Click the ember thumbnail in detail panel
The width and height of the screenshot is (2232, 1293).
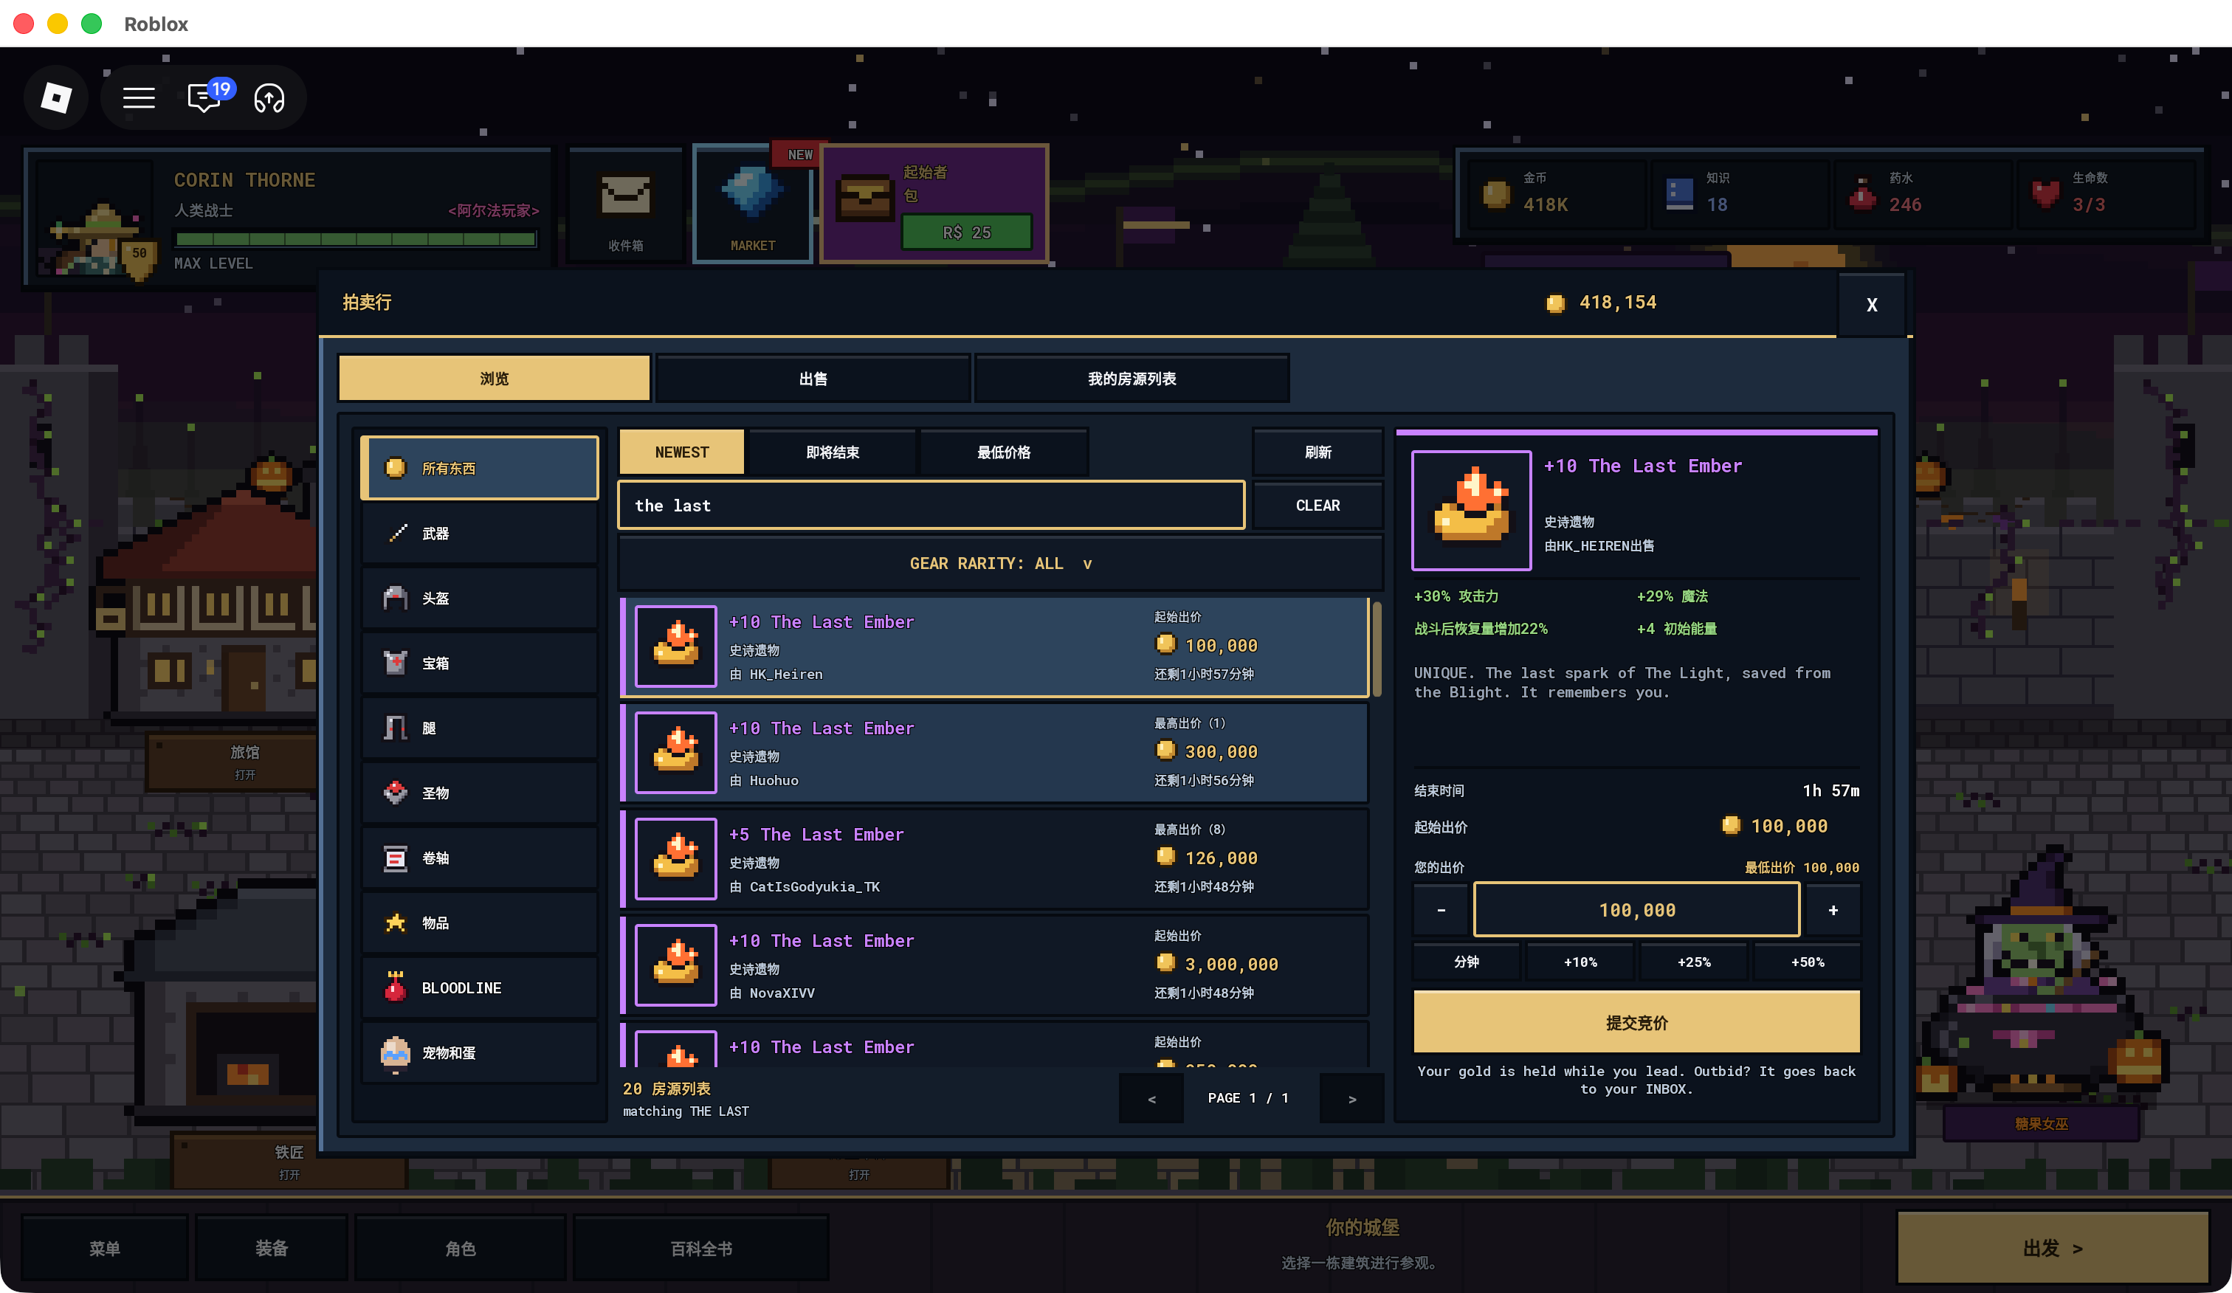[1471, 510]
